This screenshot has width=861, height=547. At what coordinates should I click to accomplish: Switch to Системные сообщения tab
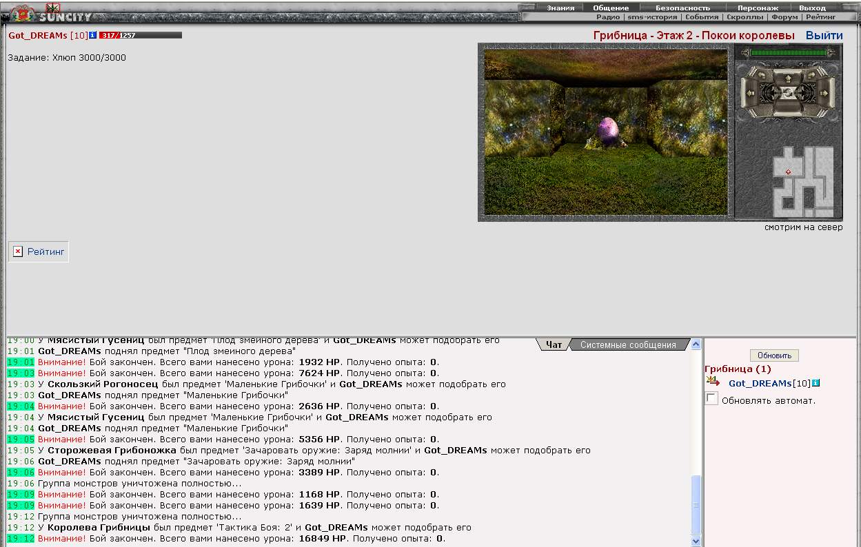click(628, 344)
